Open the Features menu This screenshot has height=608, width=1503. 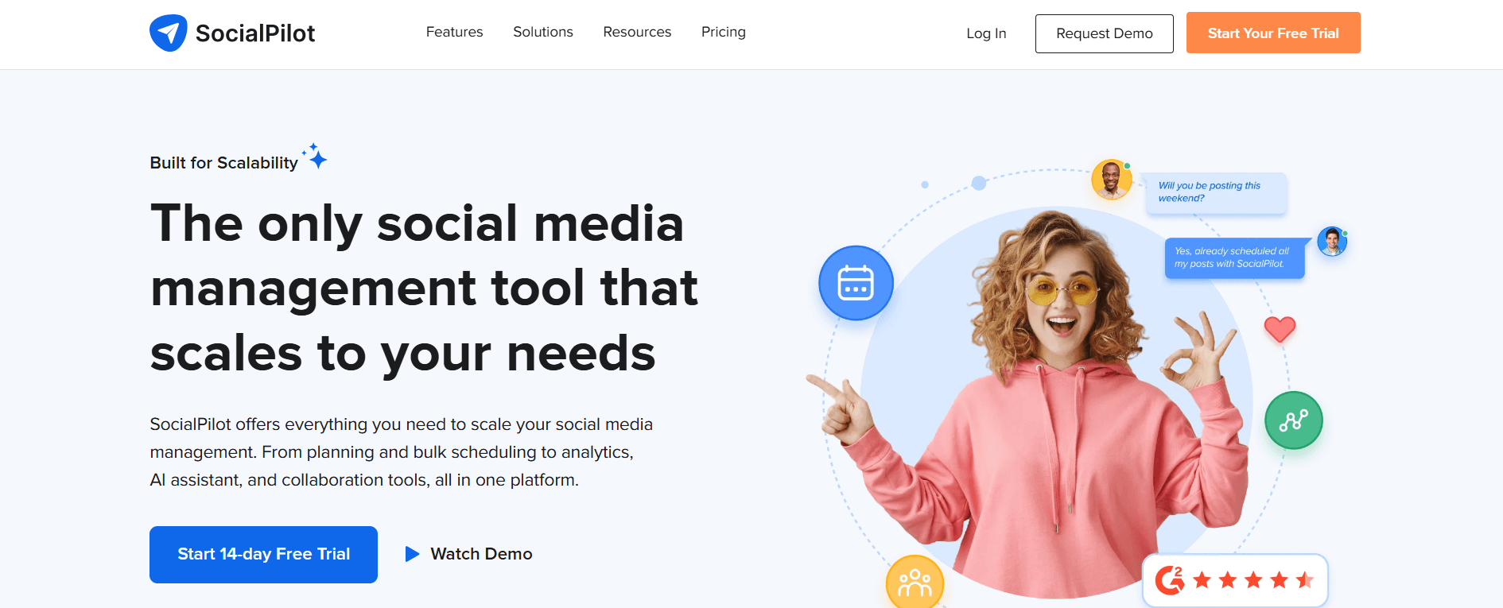(455, 32)
